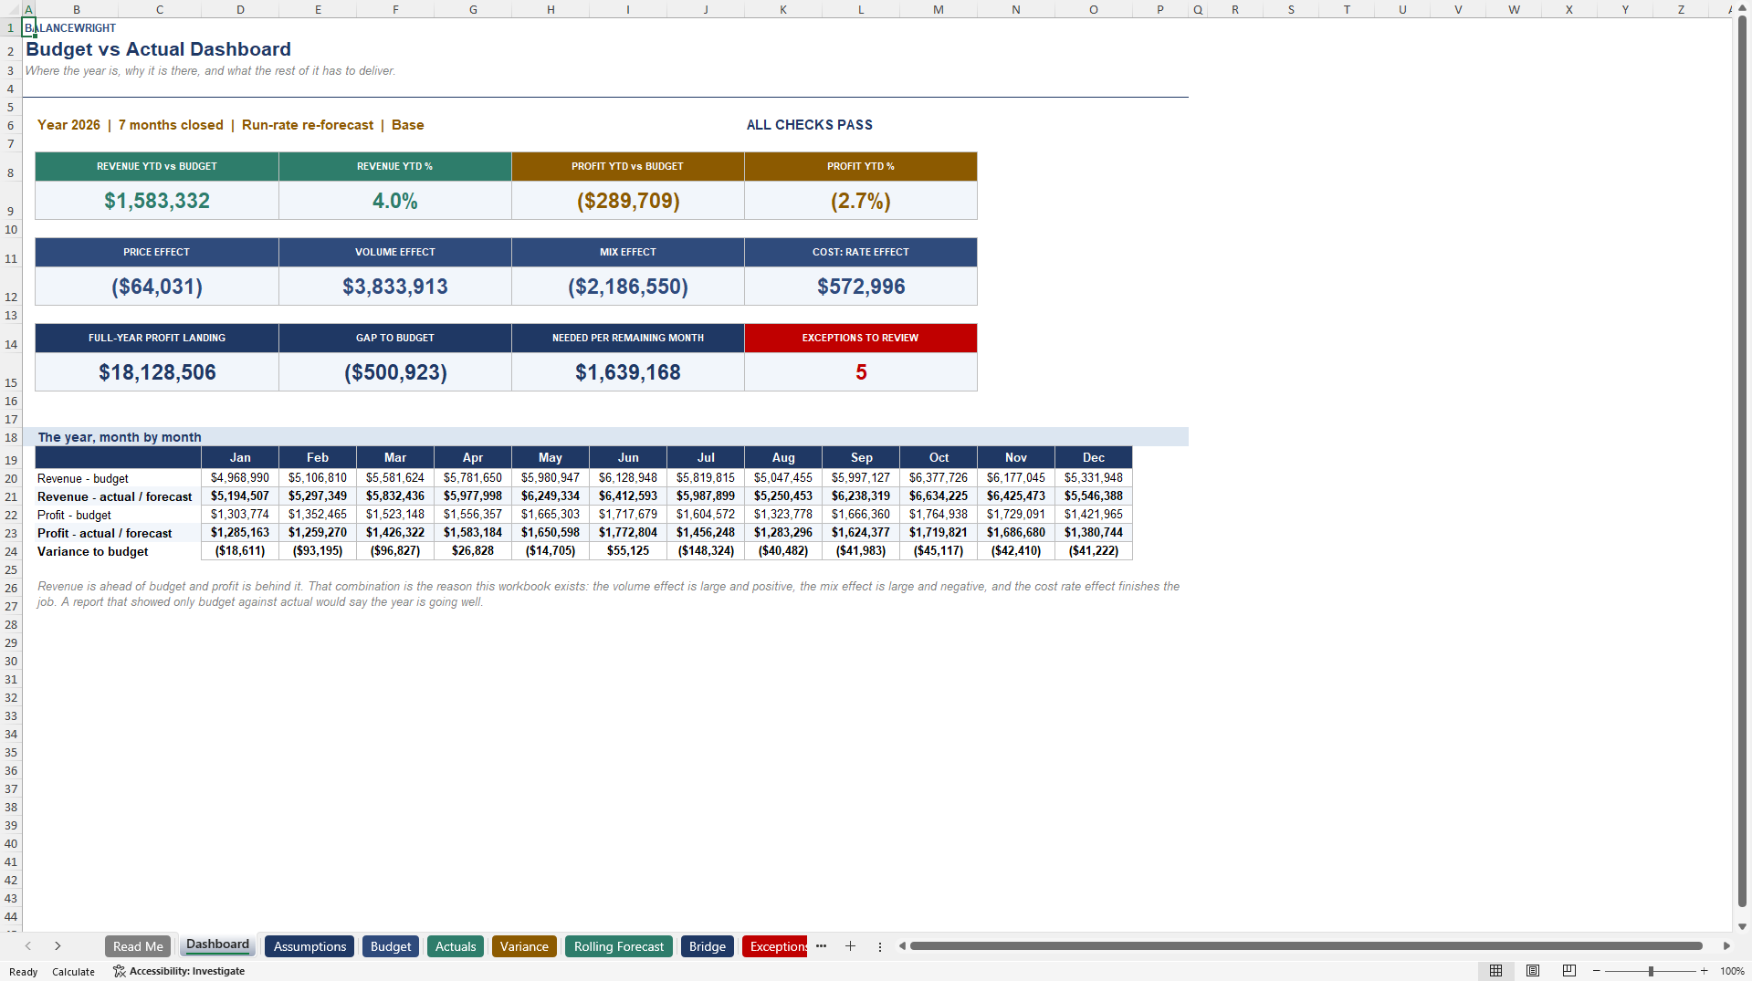The height and width of the screenshot is (981, 1752).
Task: Click the 100% zoom level
Action: [1732, 971]
